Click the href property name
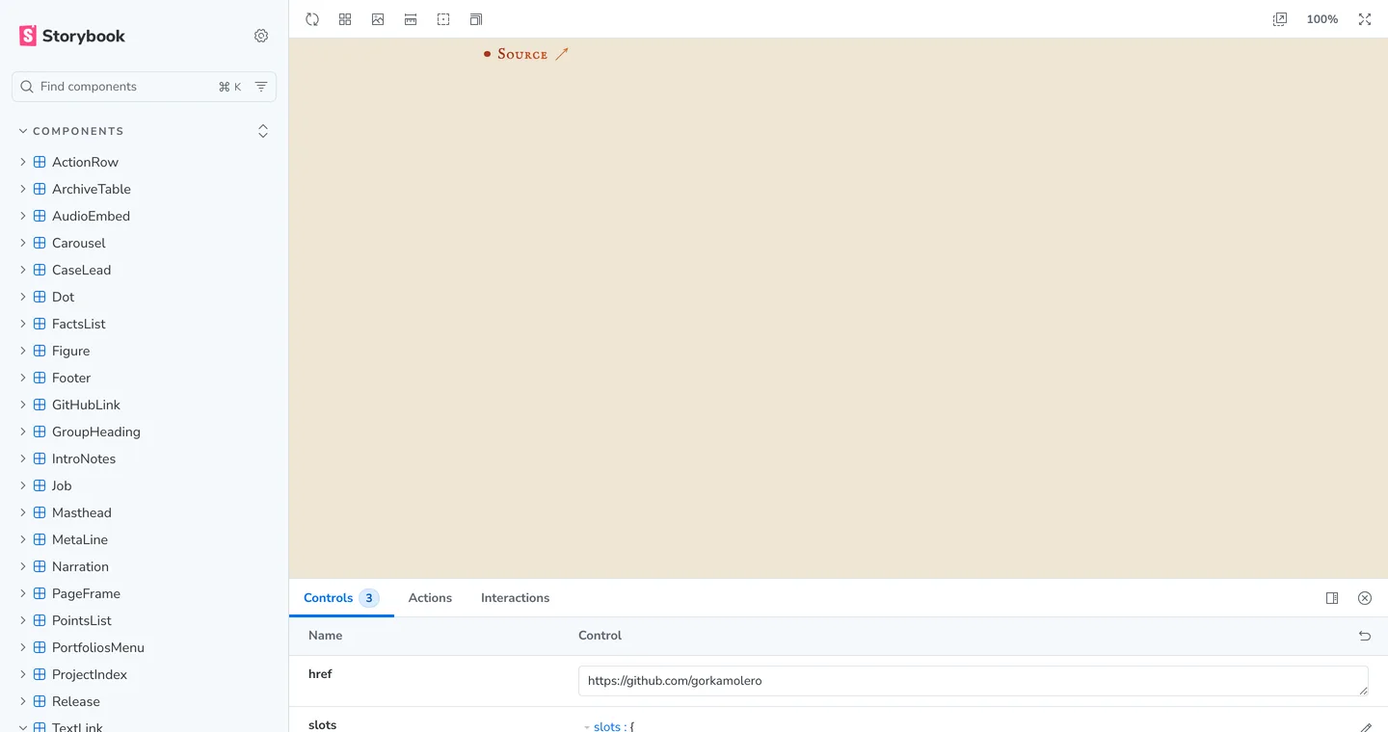The image size is (1388, 732). [x=320, y=674]
